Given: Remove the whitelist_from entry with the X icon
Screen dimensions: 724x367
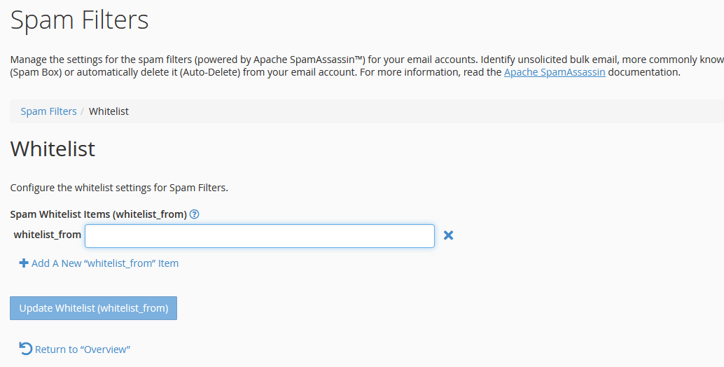Looking at the screenshot, I should coord(448,235).
